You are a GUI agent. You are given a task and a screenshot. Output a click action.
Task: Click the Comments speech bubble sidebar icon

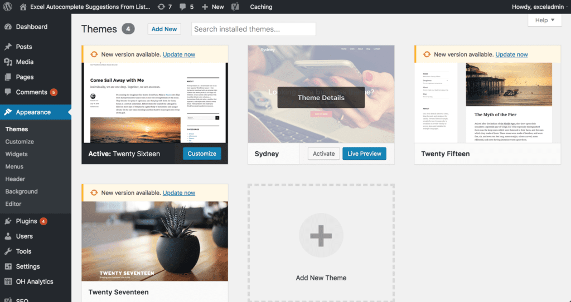coord(8,92)
